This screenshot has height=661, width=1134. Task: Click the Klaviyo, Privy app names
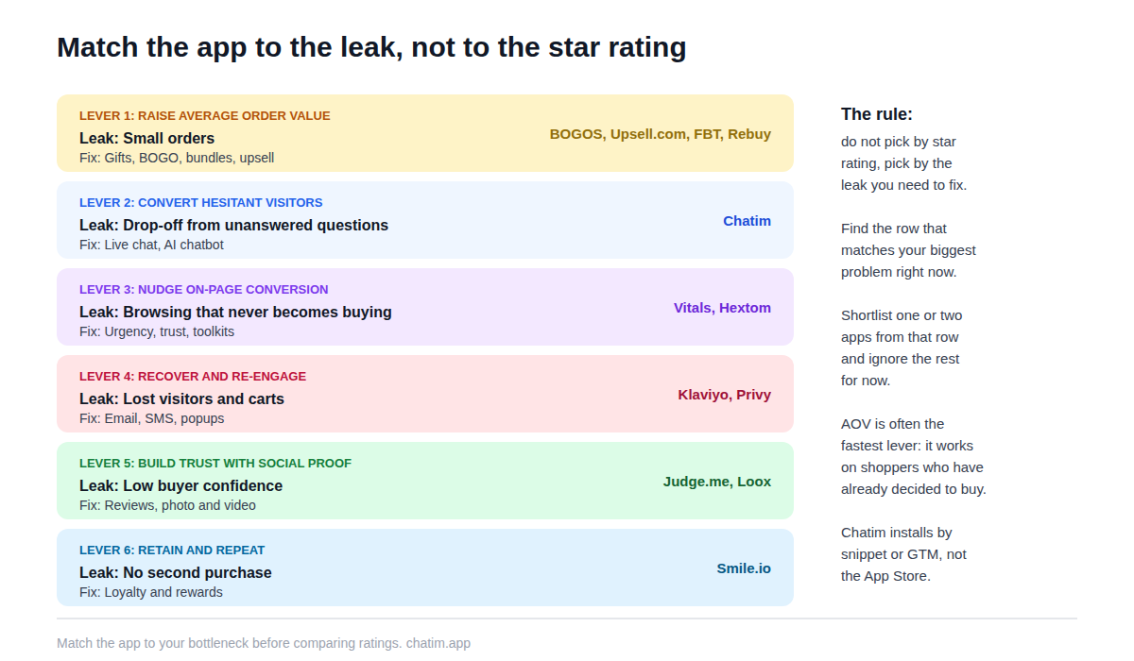pos(724,395)
